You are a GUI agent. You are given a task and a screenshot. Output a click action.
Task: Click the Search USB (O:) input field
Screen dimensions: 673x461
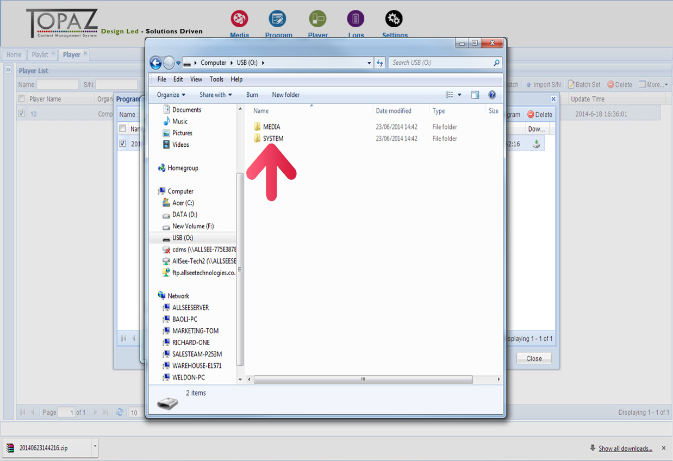coord(441,63)
